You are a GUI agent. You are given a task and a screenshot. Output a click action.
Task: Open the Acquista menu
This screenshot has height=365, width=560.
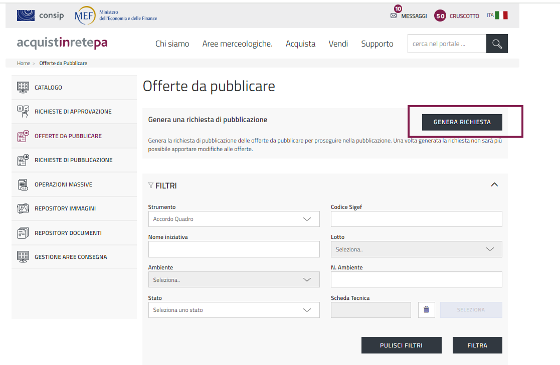click(x=300, y=44)
